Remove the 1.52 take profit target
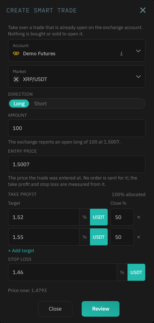 pyautogui.click(x=139, y=217)
